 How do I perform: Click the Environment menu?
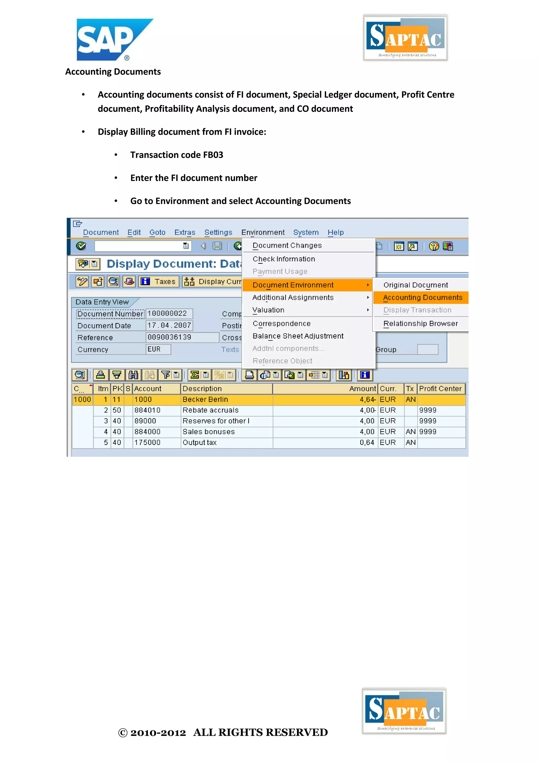tap(263, 233)
